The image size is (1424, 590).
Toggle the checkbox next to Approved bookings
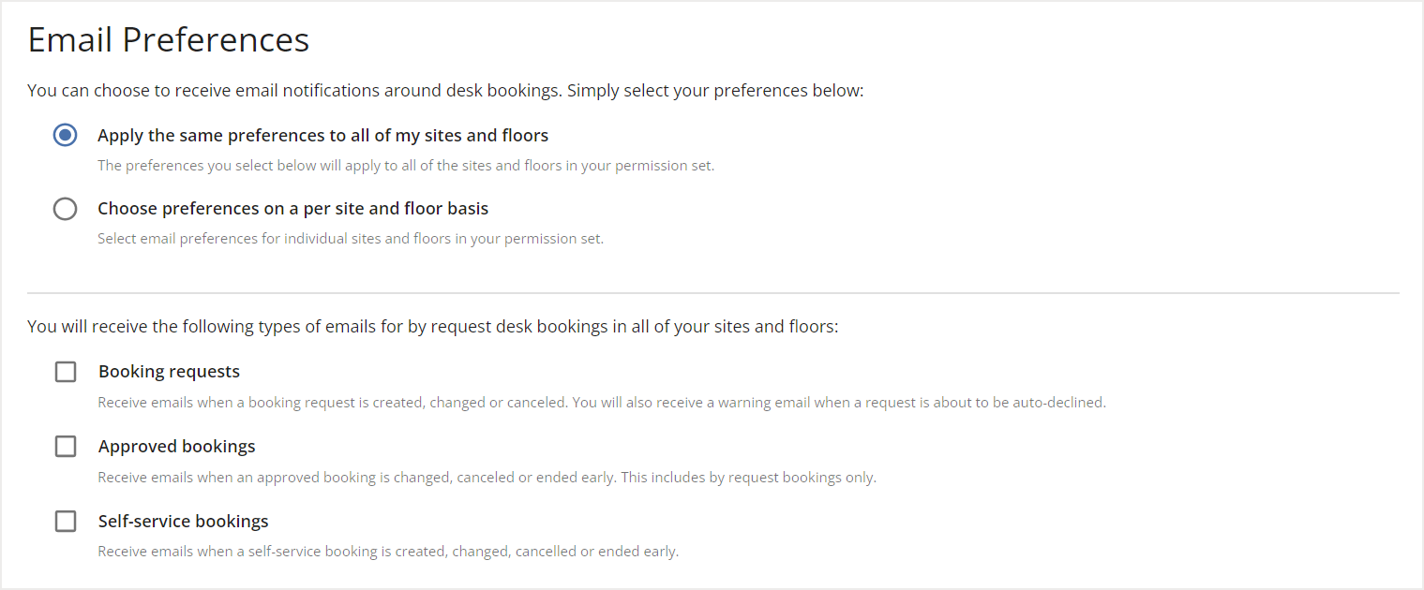pyautogui.click(x=65, y=446)
